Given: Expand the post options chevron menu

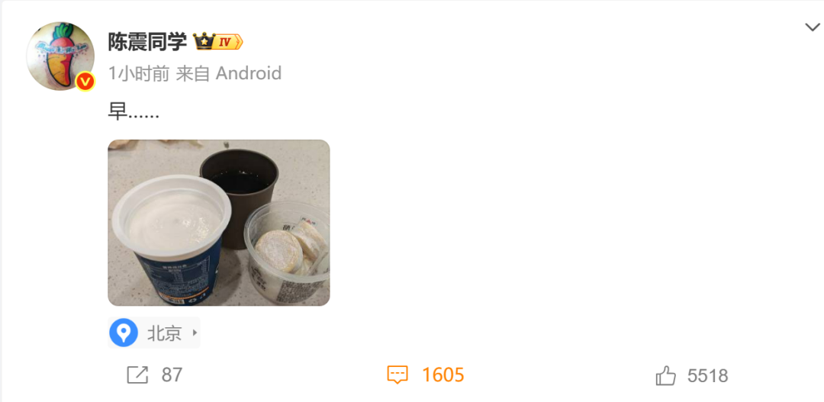Looking at the screenshot, I should (813, 27).
